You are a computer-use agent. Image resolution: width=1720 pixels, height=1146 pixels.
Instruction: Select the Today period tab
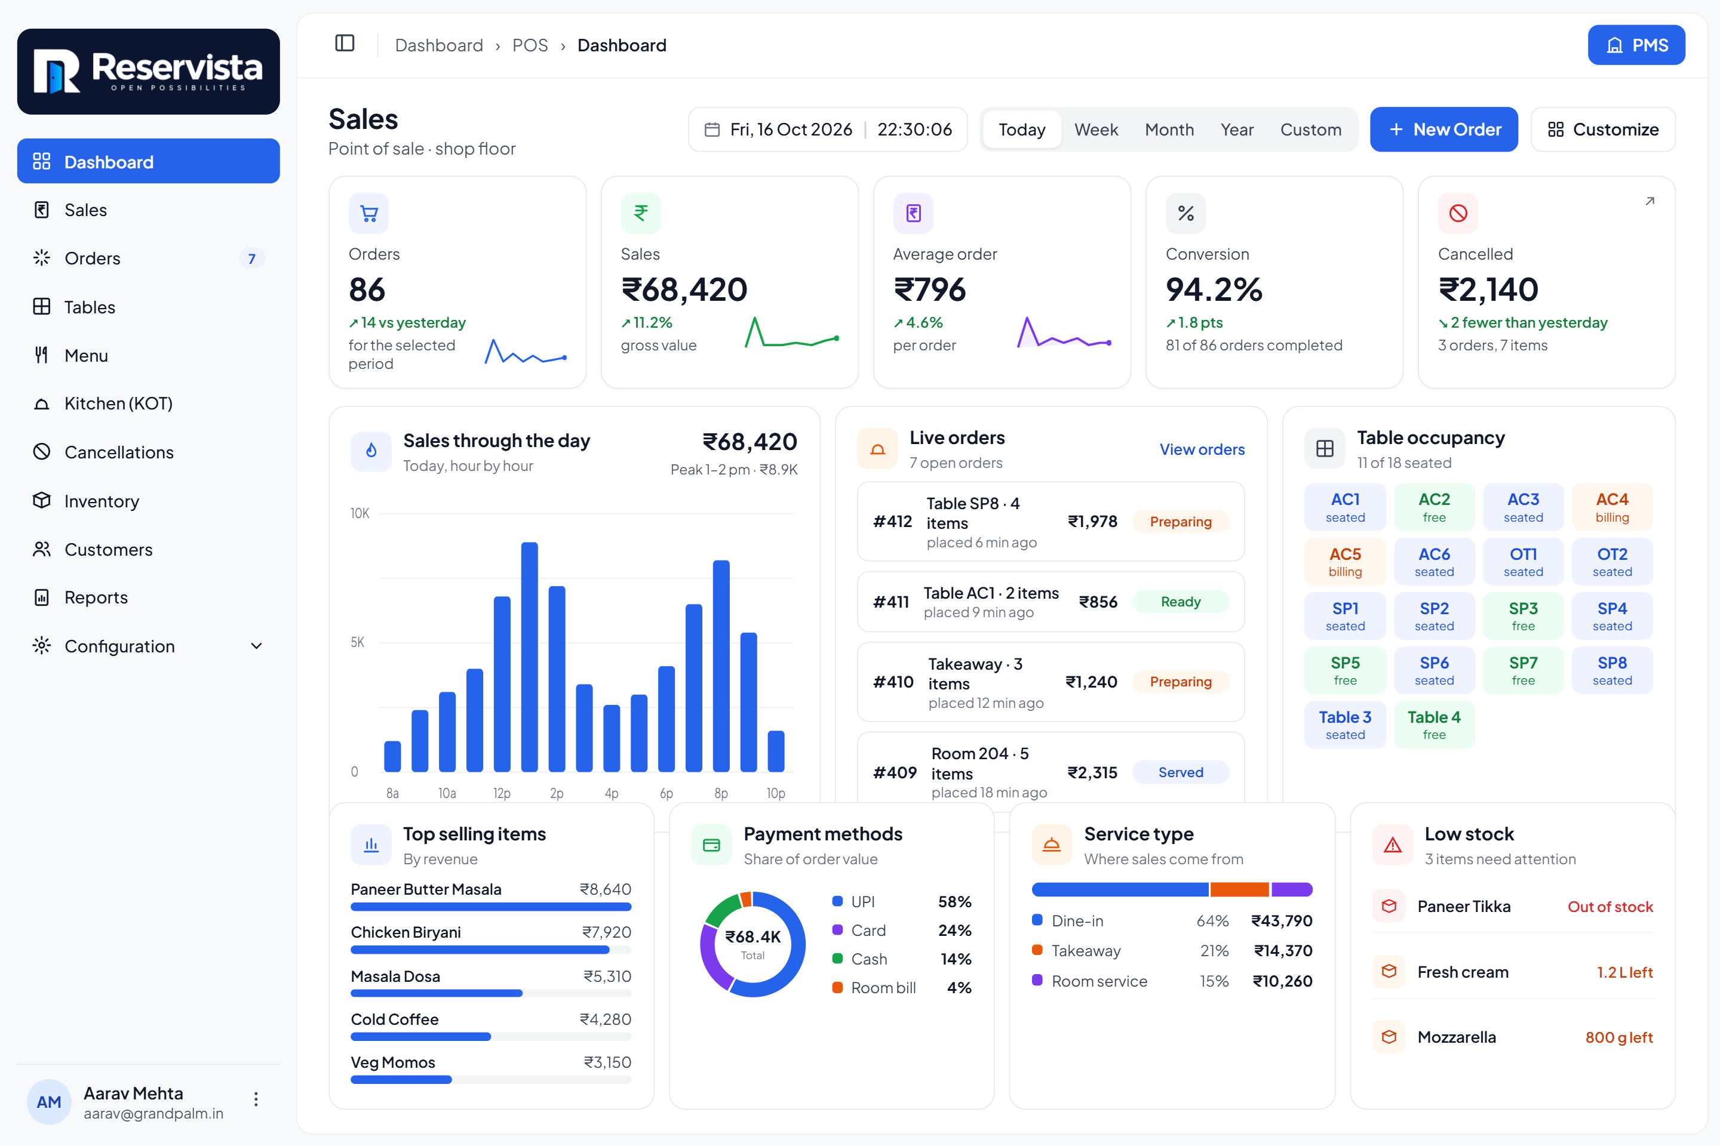(x=1022, y=130)
